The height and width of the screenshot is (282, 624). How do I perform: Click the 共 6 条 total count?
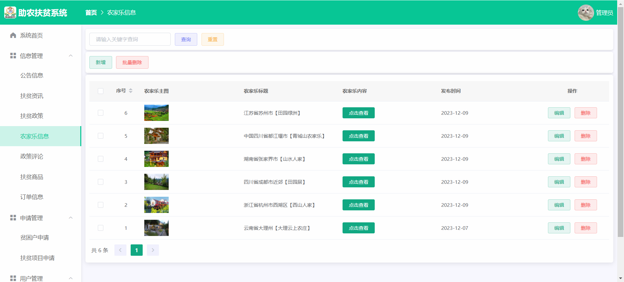[x=100, y=250]
